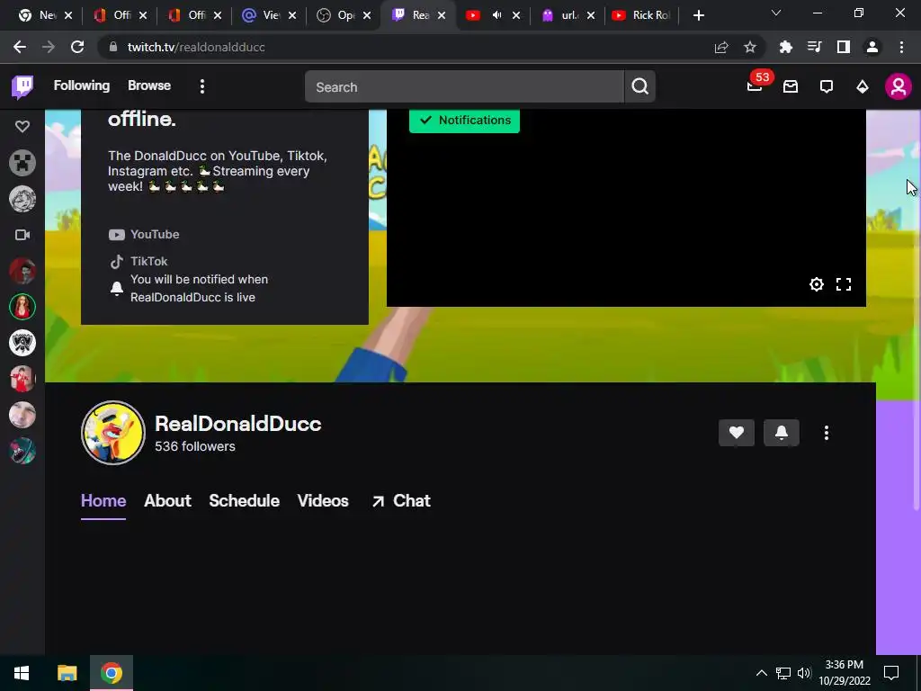Open video player settings gear
This screenshot has height=691, width=921.
pyautogui.click(x=817, y=284)
